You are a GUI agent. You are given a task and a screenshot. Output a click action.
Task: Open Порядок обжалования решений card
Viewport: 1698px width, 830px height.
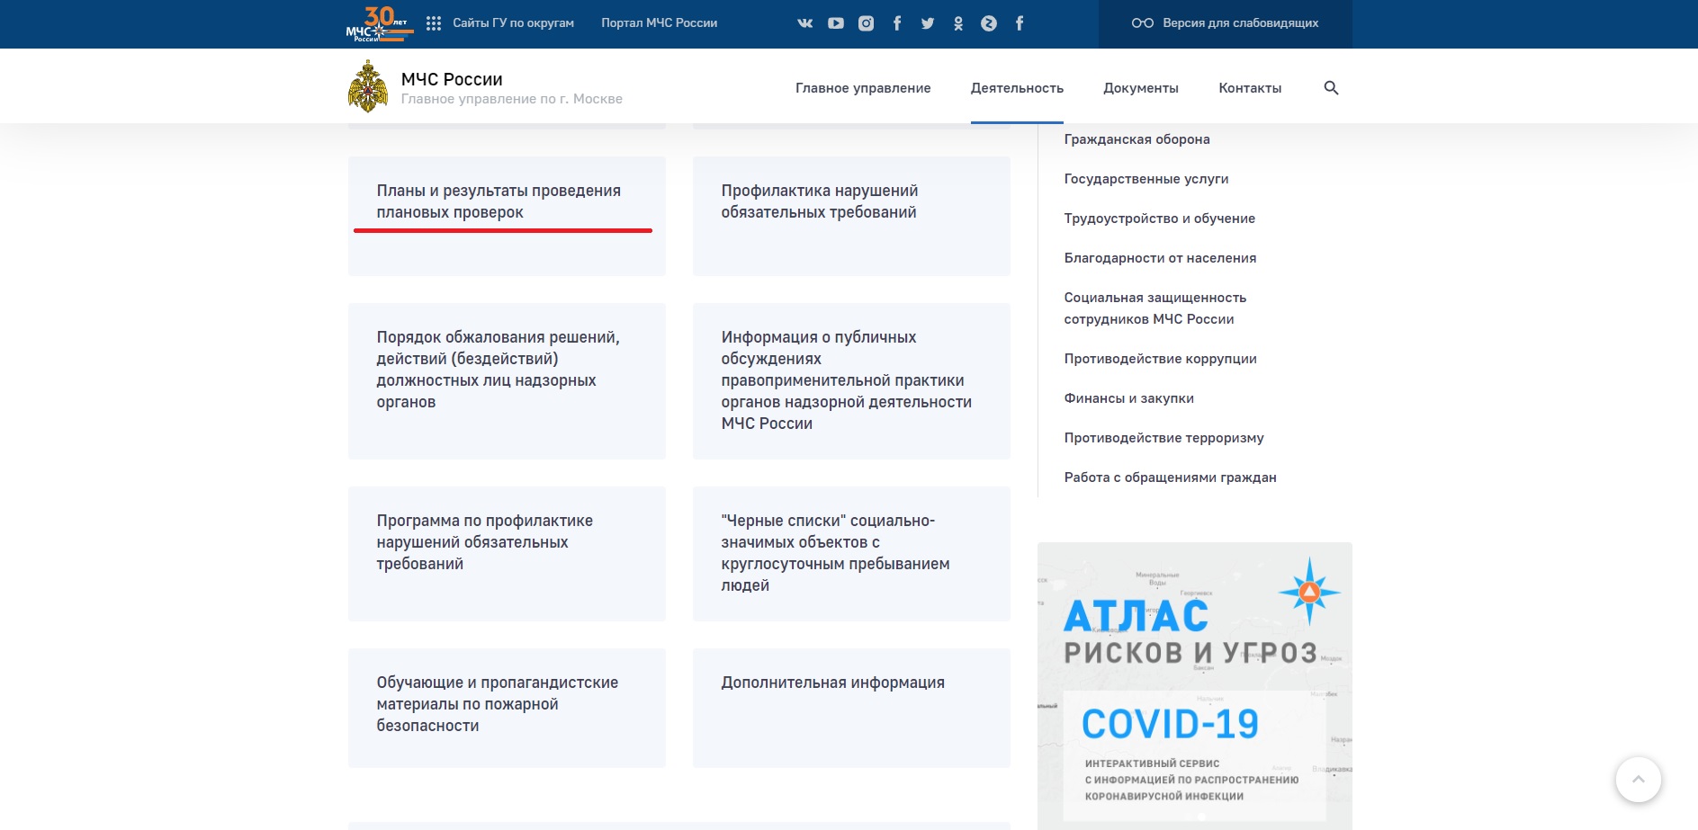[507, 381]
